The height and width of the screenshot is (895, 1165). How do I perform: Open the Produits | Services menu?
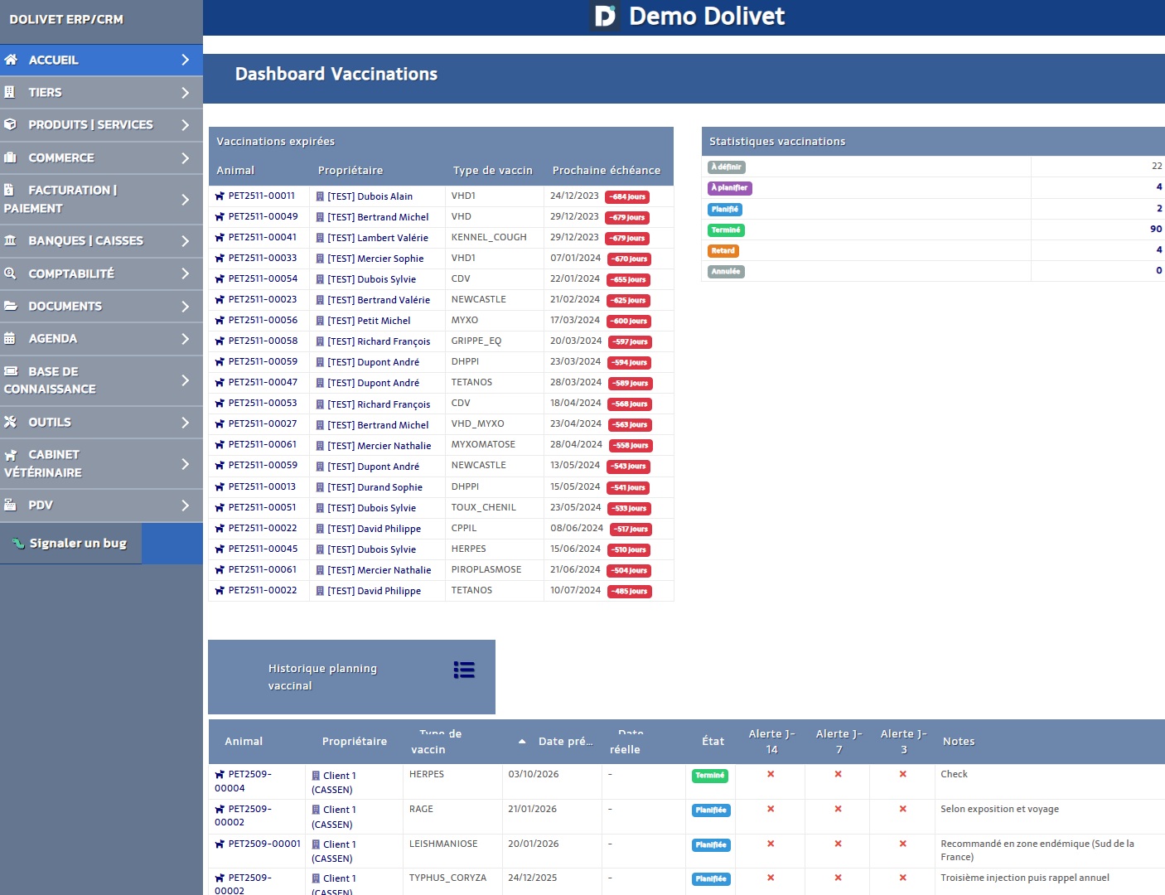tap(90, 125)
